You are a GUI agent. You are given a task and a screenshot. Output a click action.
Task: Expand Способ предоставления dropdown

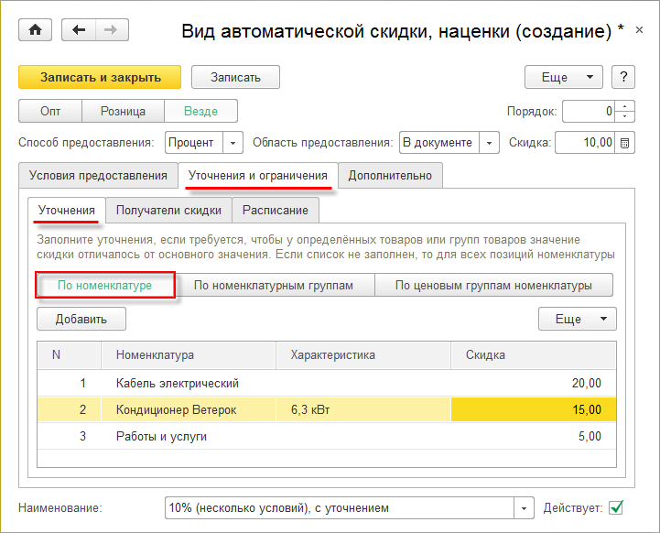tap(233, 143)
